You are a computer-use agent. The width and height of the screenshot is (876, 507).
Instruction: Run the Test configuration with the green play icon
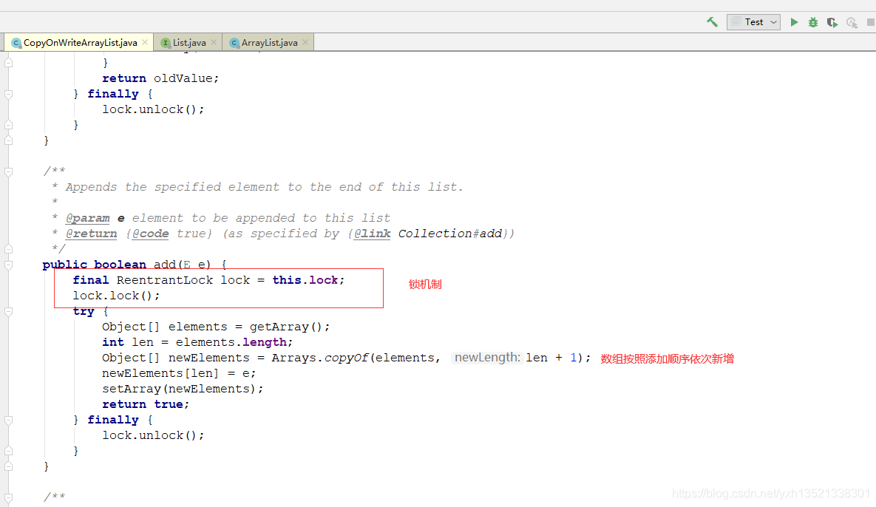tap(793, 22)
